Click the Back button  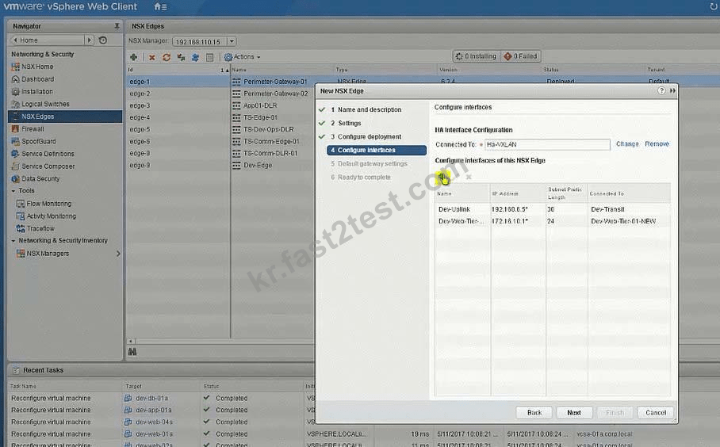534,413
